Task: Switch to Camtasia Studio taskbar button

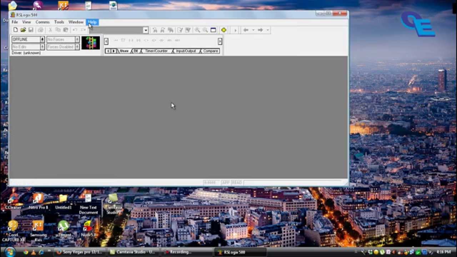Action: click(132, 252)
